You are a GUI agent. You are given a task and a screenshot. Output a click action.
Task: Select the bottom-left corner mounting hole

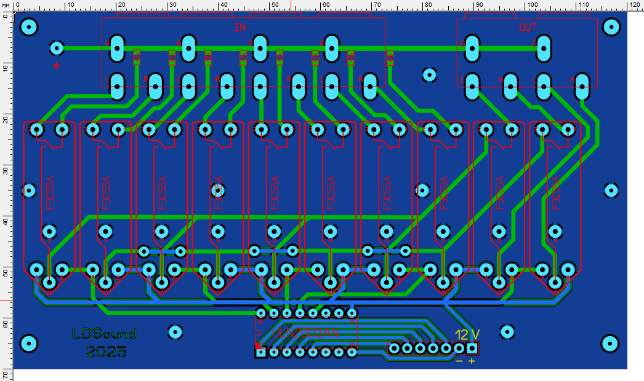click(x=28, y=344)
